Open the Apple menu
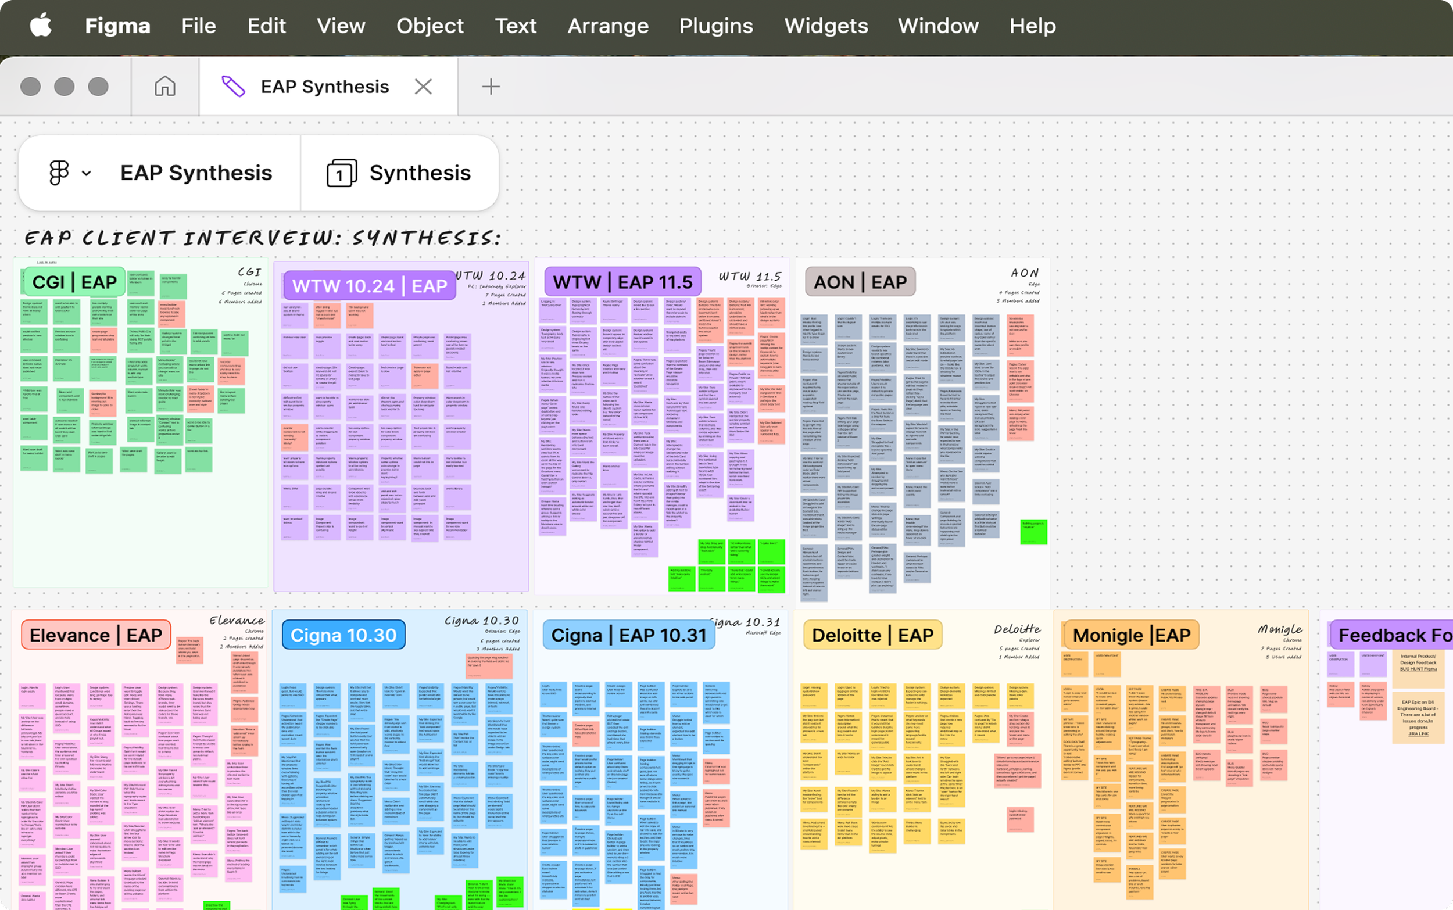1453x910 pixels. (x=40, y=26)
